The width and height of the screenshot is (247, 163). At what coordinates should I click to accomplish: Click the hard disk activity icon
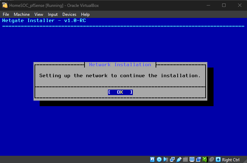152,160
